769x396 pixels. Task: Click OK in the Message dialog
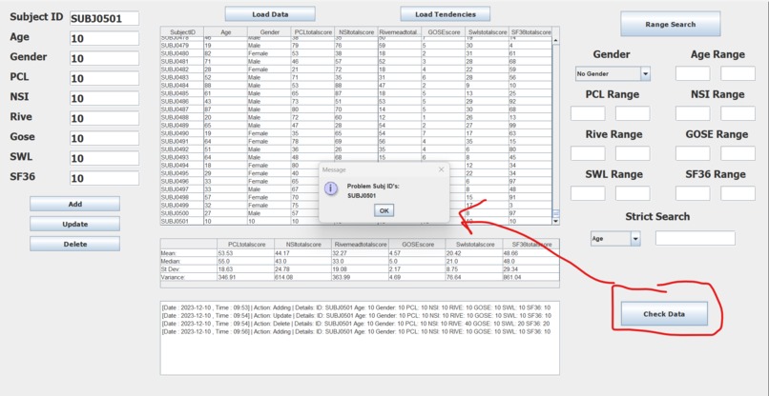click(384, 210)
